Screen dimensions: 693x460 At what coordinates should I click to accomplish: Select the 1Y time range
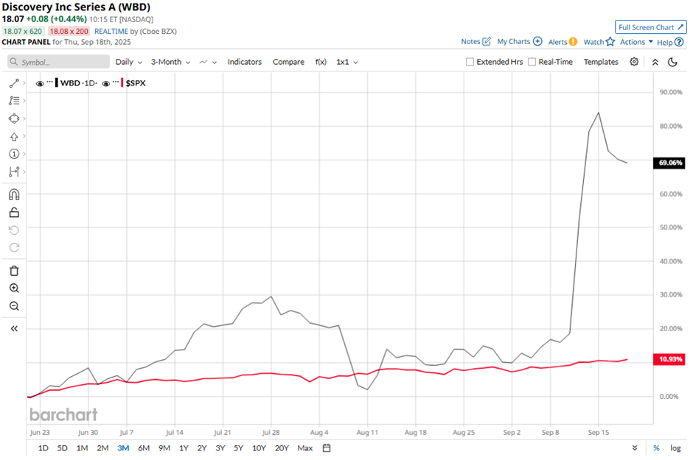coord(184,448)
